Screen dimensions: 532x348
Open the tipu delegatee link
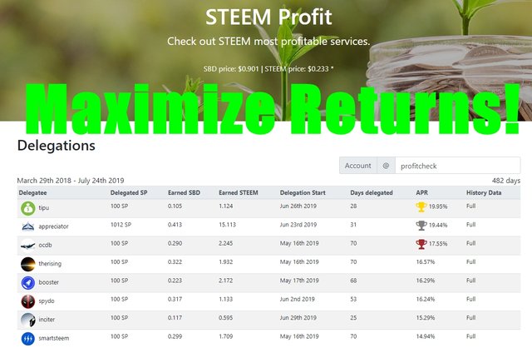44,207
